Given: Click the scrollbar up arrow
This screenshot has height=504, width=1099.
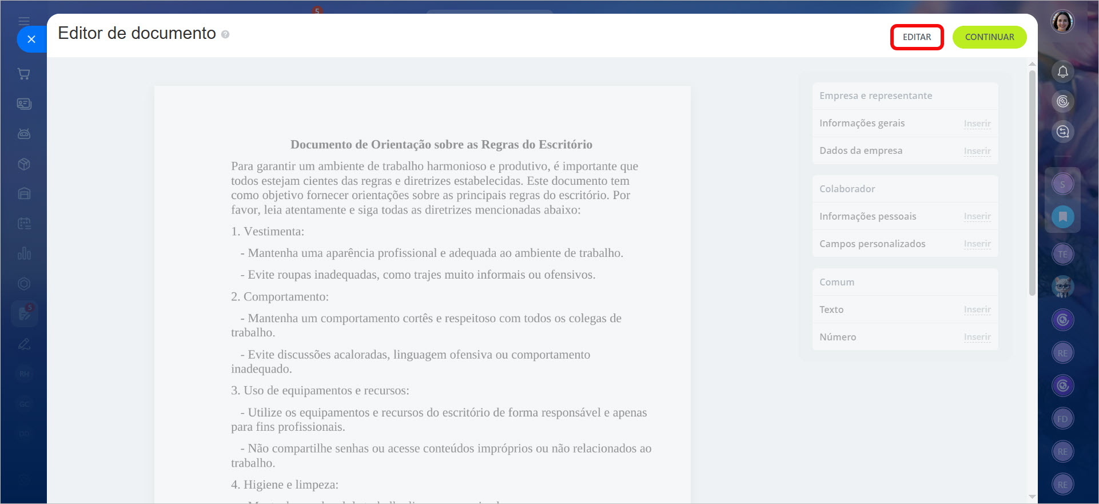Looking at the screenshot, I should [1032, 64].
